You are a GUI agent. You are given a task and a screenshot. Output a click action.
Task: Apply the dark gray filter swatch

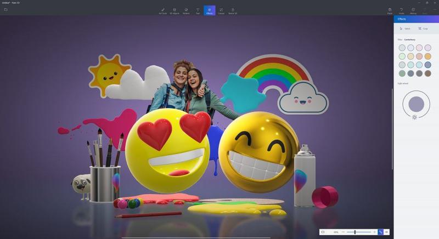419,73
